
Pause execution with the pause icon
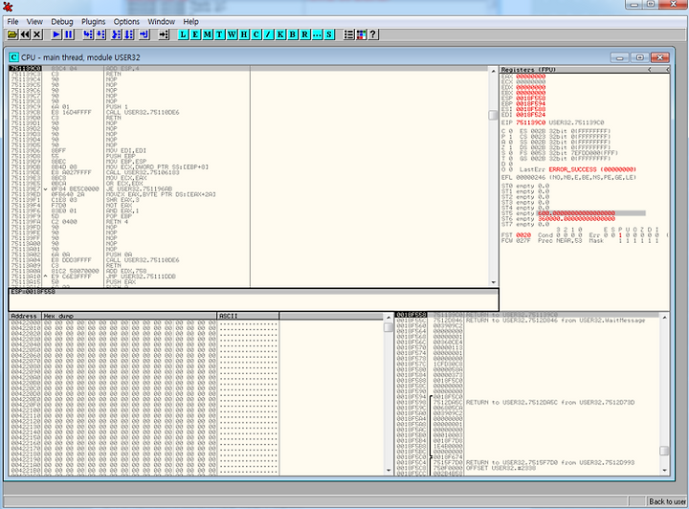tap(69, 34)
